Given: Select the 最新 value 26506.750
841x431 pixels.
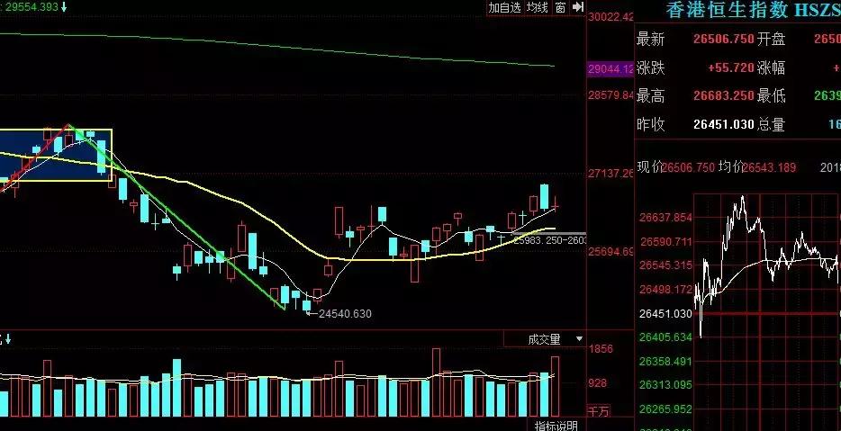Looking at the screenshot, I should (724, 39).
